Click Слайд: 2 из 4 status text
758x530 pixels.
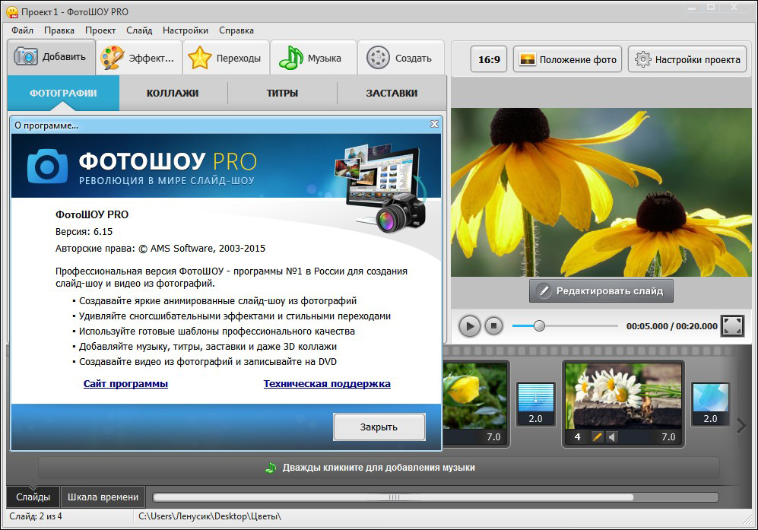36,516
